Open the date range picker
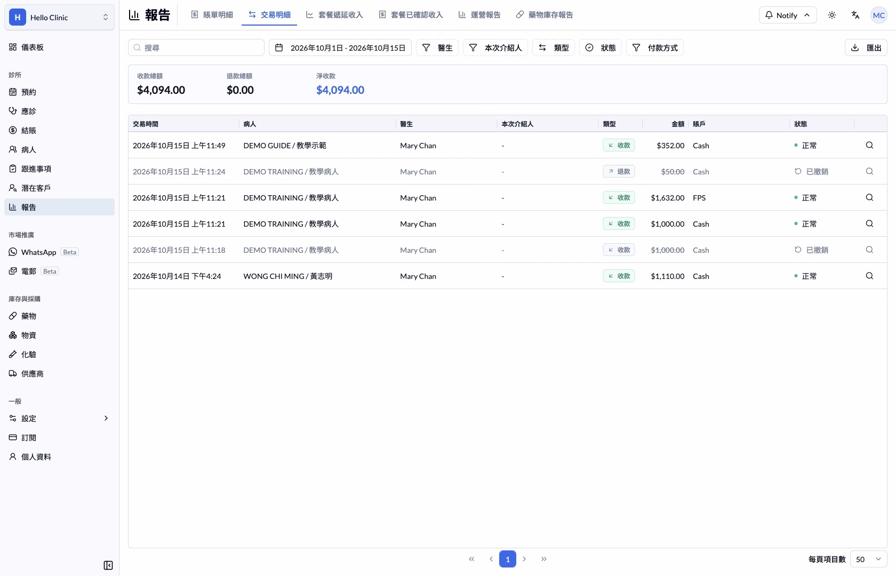This screenshot has height=576, width=896. coord(340,47)
